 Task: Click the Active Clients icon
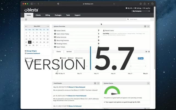(x=55, y=31)
